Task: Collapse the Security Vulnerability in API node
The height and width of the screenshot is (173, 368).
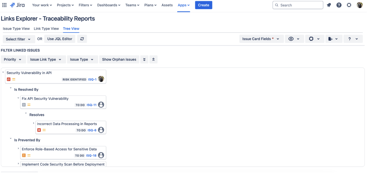Action: pos(3,72)
